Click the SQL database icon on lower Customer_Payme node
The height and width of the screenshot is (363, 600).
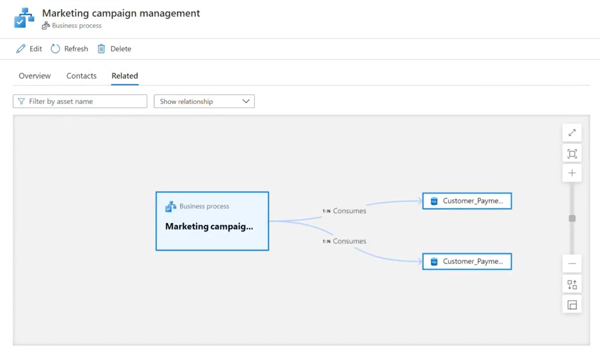tap(433, 262)
